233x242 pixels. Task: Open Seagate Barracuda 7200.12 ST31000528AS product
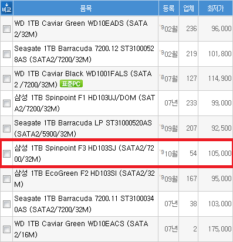pyautogui.click(x=84, y=54)
